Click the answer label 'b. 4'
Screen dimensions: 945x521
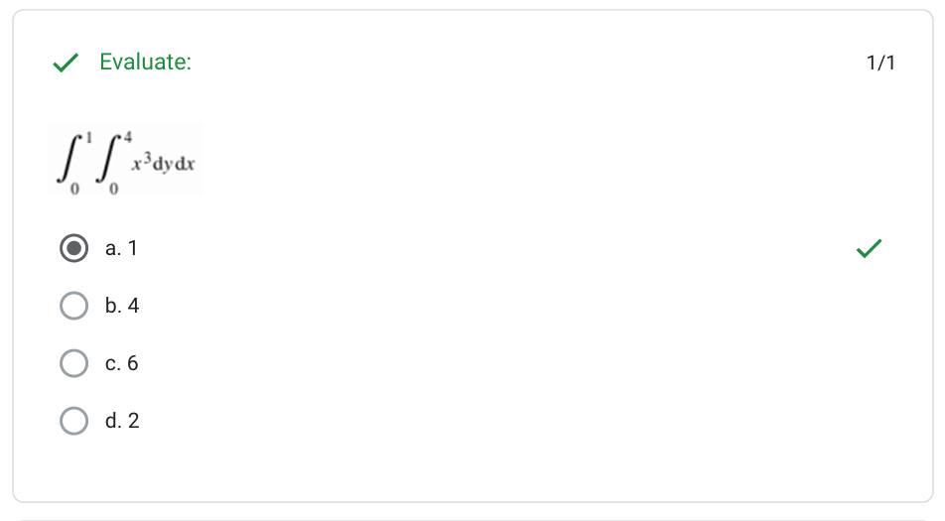(122, 306)
